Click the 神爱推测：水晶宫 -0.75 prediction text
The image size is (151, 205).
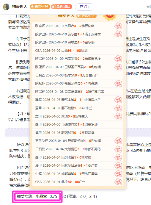(x=37, y=196)
